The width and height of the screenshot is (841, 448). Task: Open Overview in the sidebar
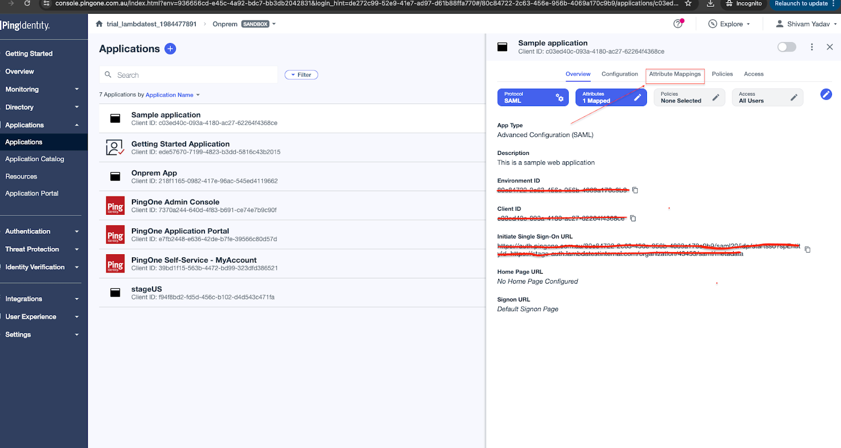tap(19, 71)
